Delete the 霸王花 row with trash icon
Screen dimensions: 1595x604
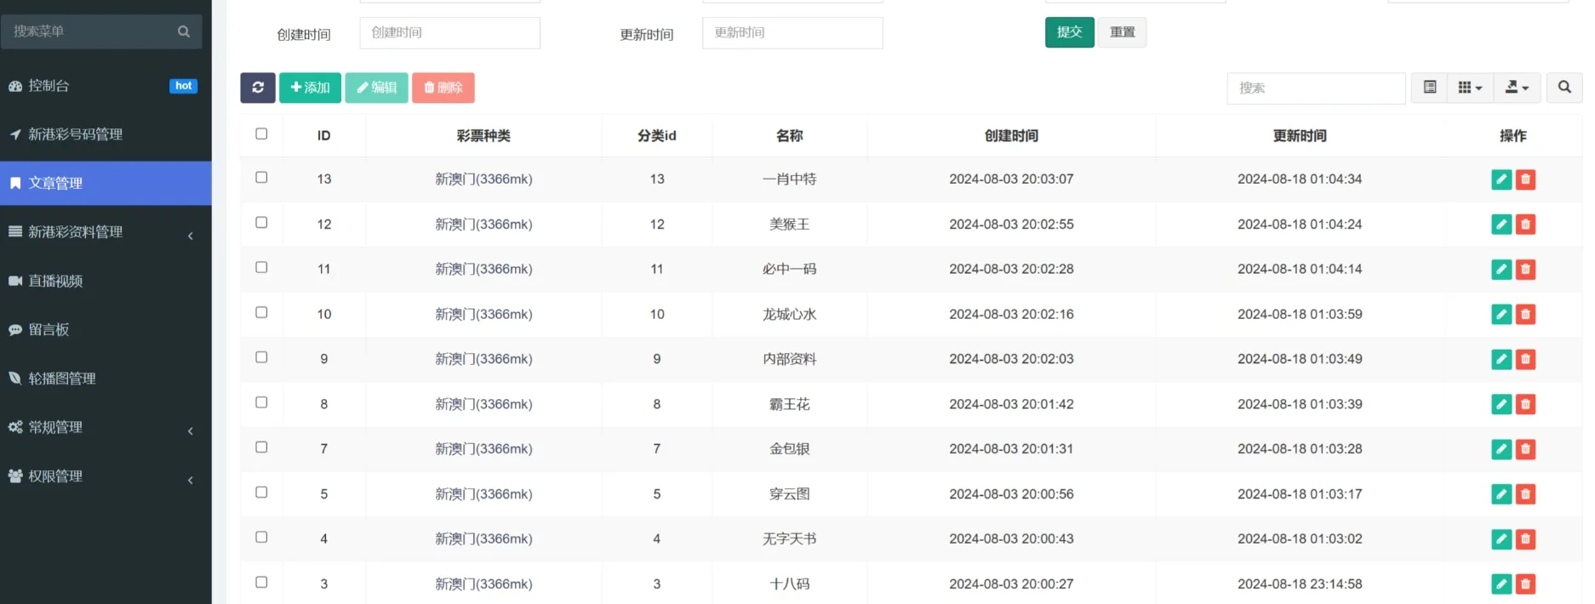(1525, 404)
